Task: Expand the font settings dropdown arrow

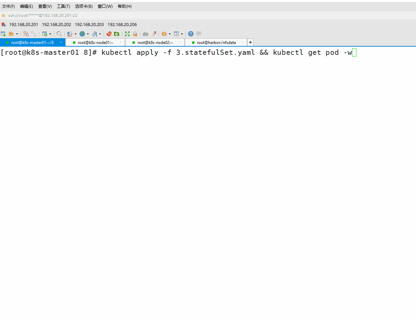Action: [x=100, y=34]
